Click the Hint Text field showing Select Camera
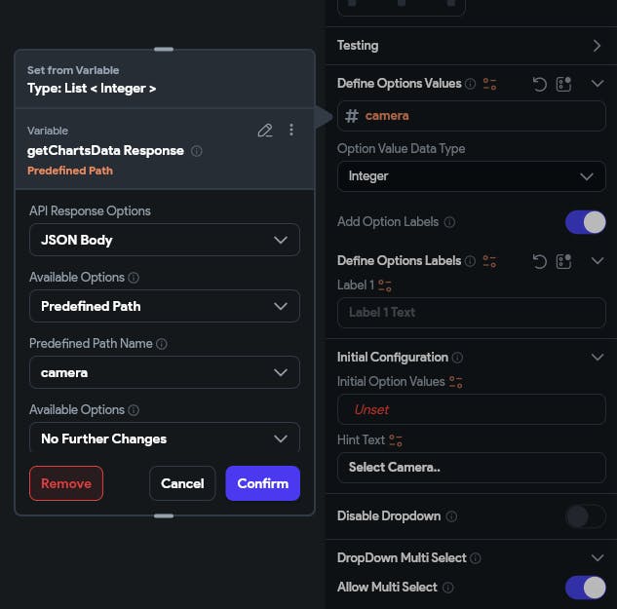The image size is (617, 609). point(471,467)
